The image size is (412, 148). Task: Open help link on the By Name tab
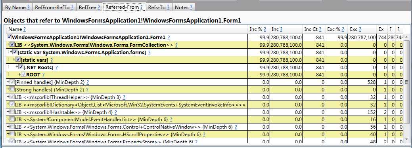(x=28, y=8)
